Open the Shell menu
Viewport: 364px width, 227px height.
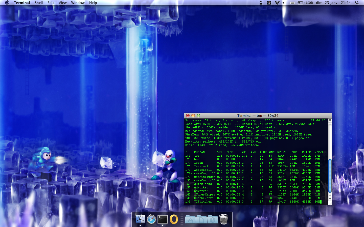39,3
